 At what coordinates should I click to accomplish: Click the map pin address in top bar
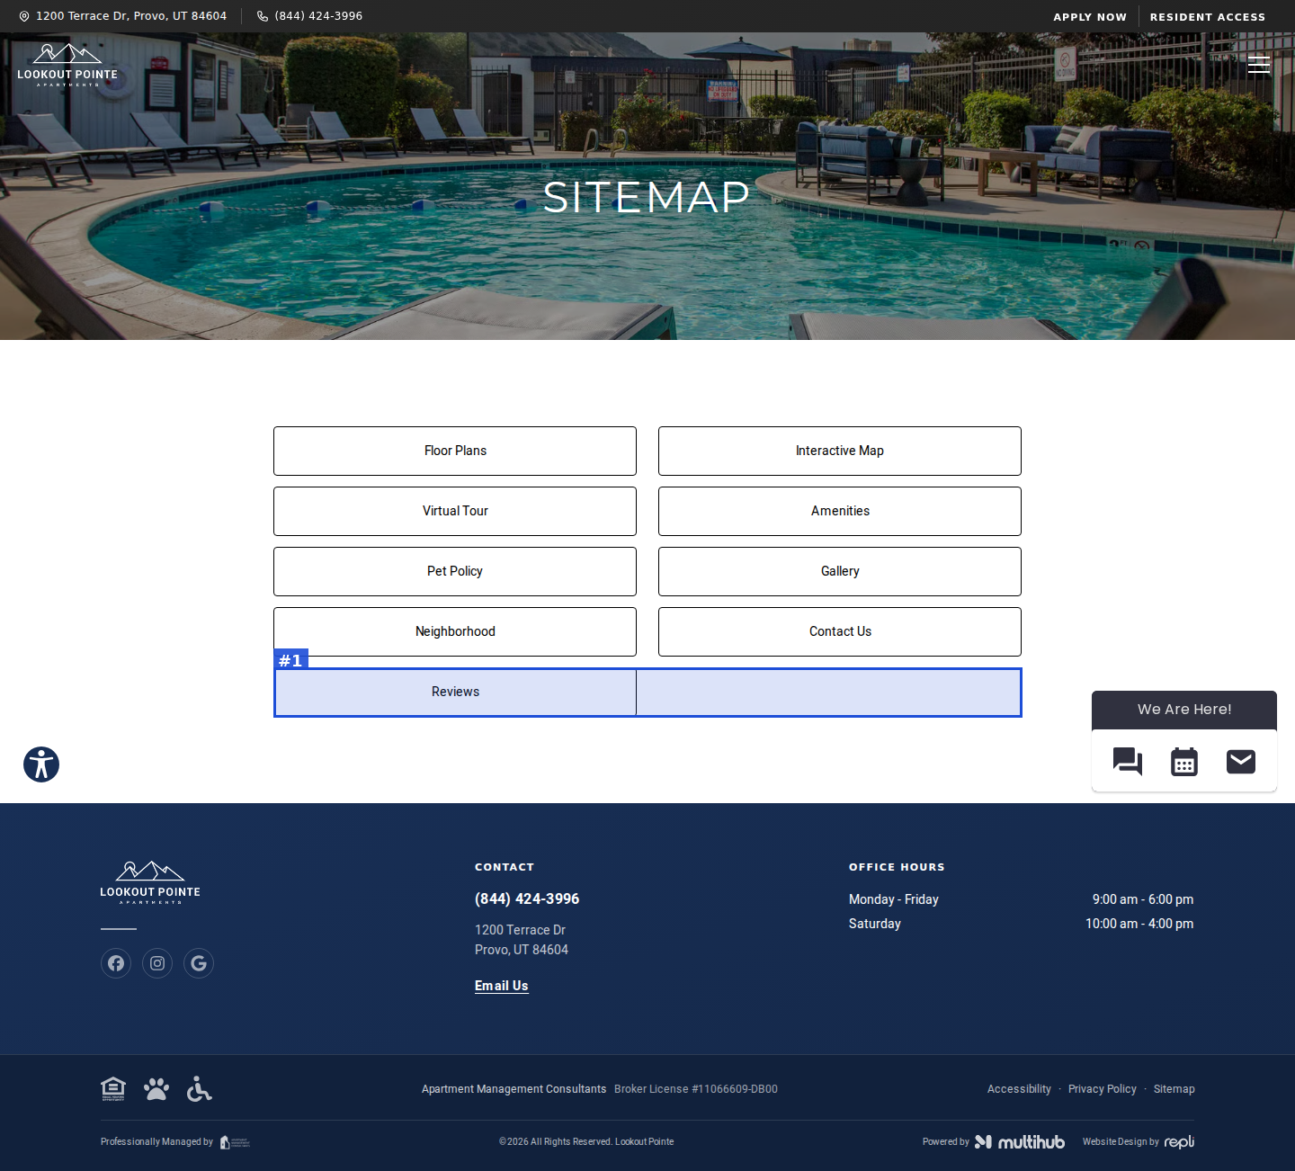click(x=123, y=16)
